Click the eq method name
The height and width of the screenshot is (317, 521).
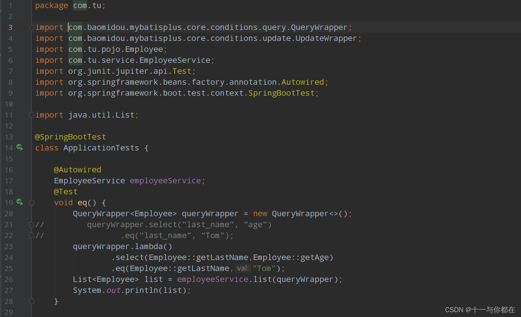tap(82, 203)
